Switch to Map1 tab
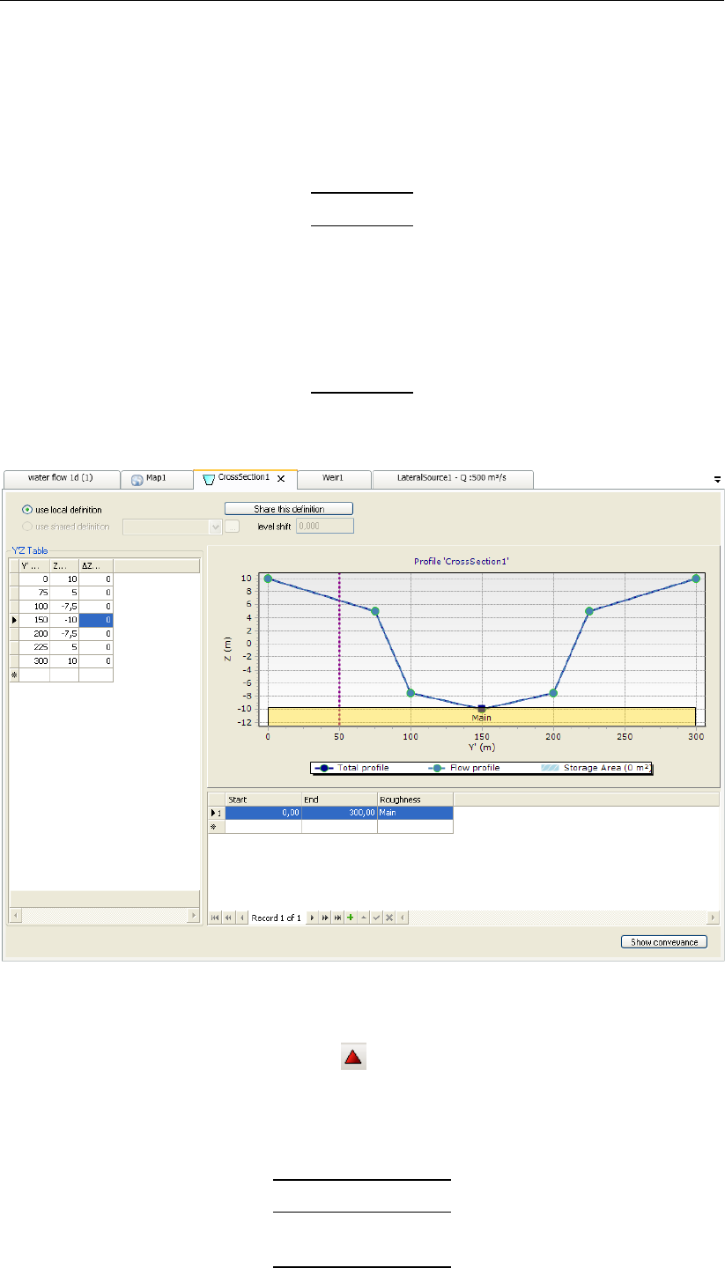Image resolution: width=725 pixels, height=1268 pixels. pyautogui.click(x=156, y=479)
